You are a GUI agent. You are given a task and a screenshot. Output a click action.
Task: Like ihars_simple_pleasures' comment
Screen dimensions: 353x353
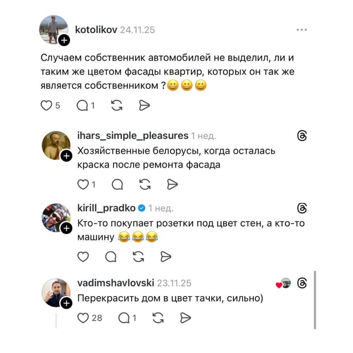click(x=83, y=184)
